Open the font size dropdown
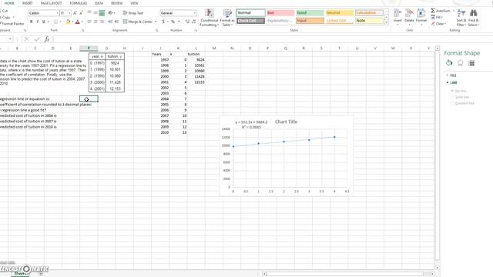 point(69,13)
